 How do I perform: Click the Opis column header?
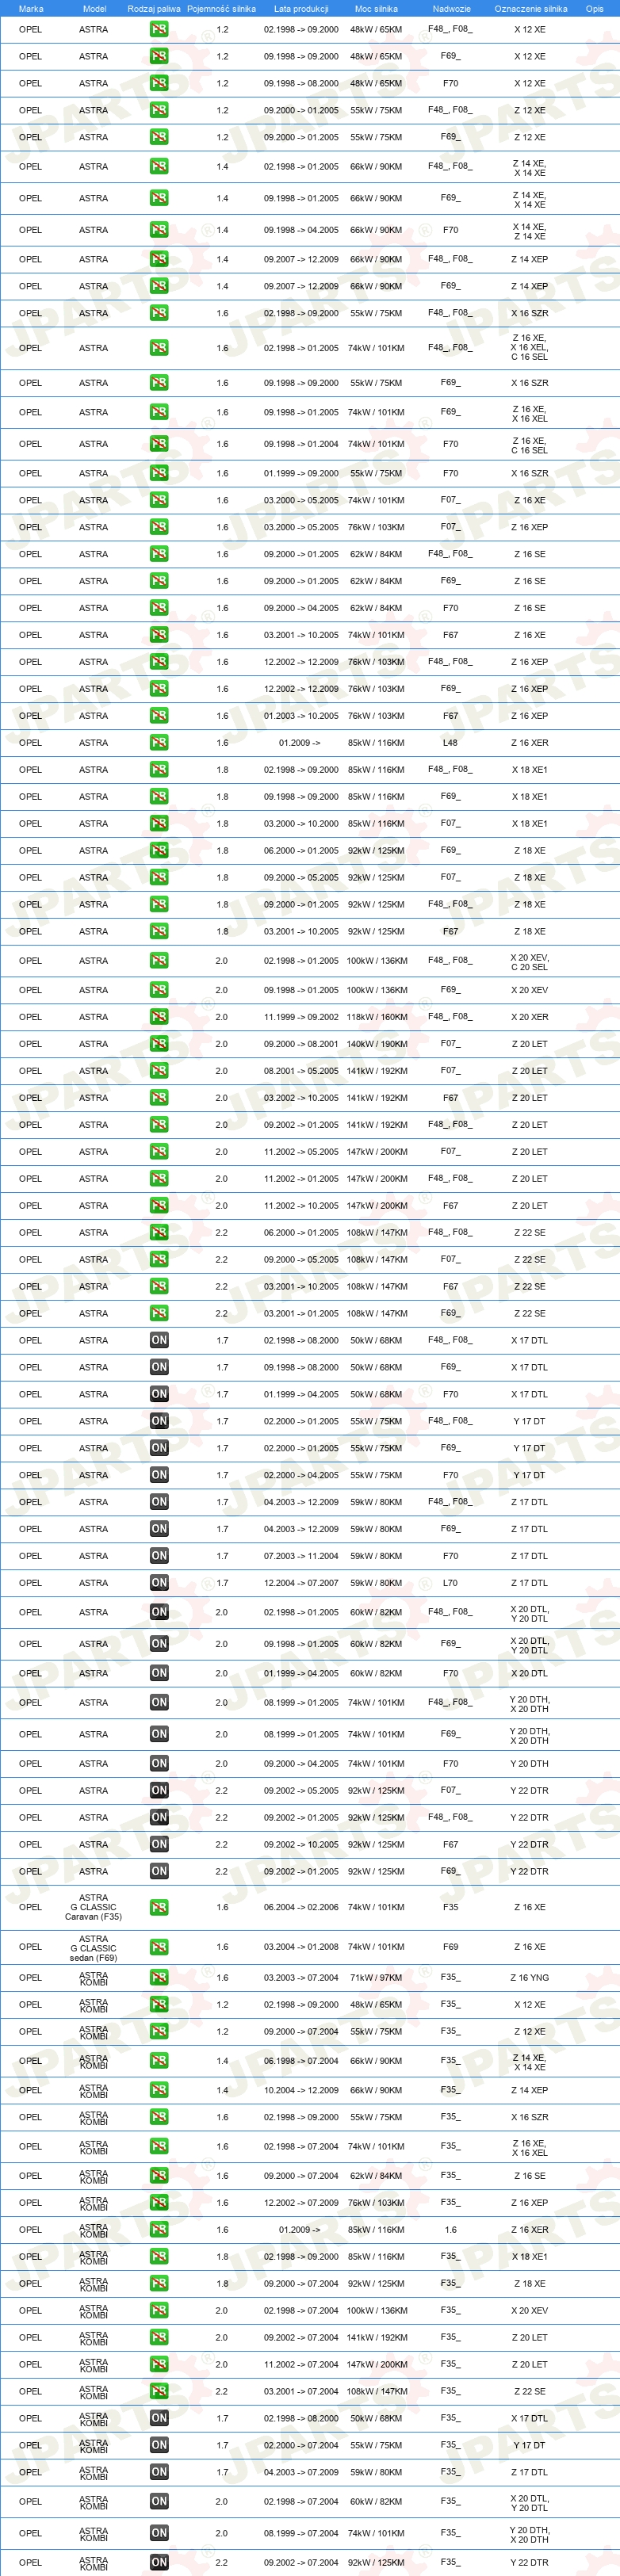tap(595, 8)
